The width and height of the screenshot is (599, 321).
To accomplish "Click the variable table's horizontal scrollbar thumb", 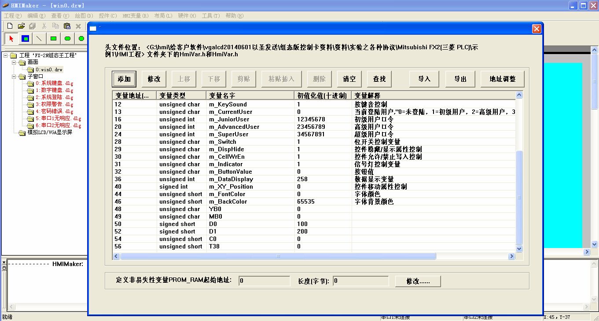I will 278,256.
